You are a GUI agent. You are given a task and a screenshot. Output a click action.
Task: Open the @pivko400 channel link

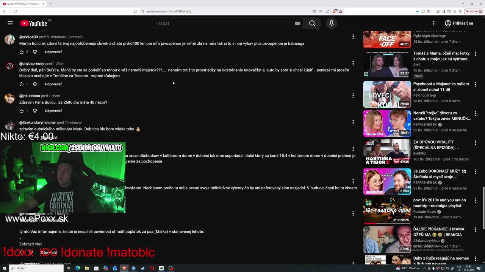click(x=28, y=37)
